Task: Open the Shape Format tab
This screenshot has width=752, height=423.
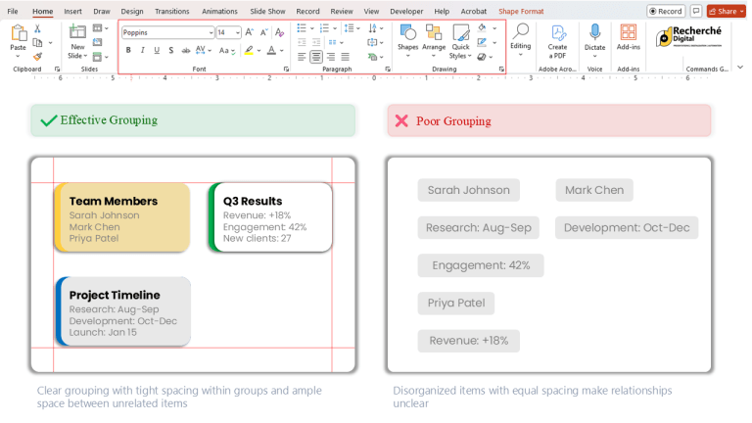Action: (x=521, y=11)
